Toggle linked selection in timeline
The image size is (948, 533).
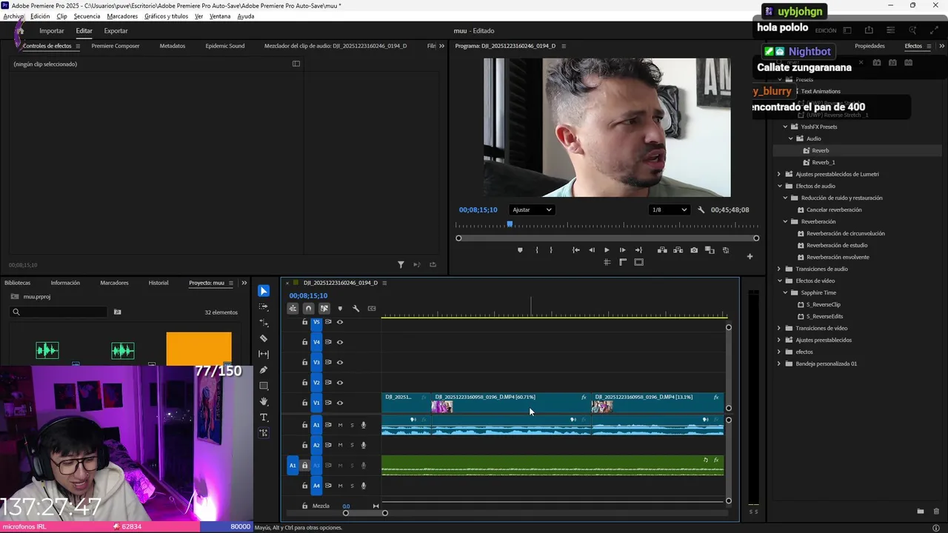click(x=324, y=309)
